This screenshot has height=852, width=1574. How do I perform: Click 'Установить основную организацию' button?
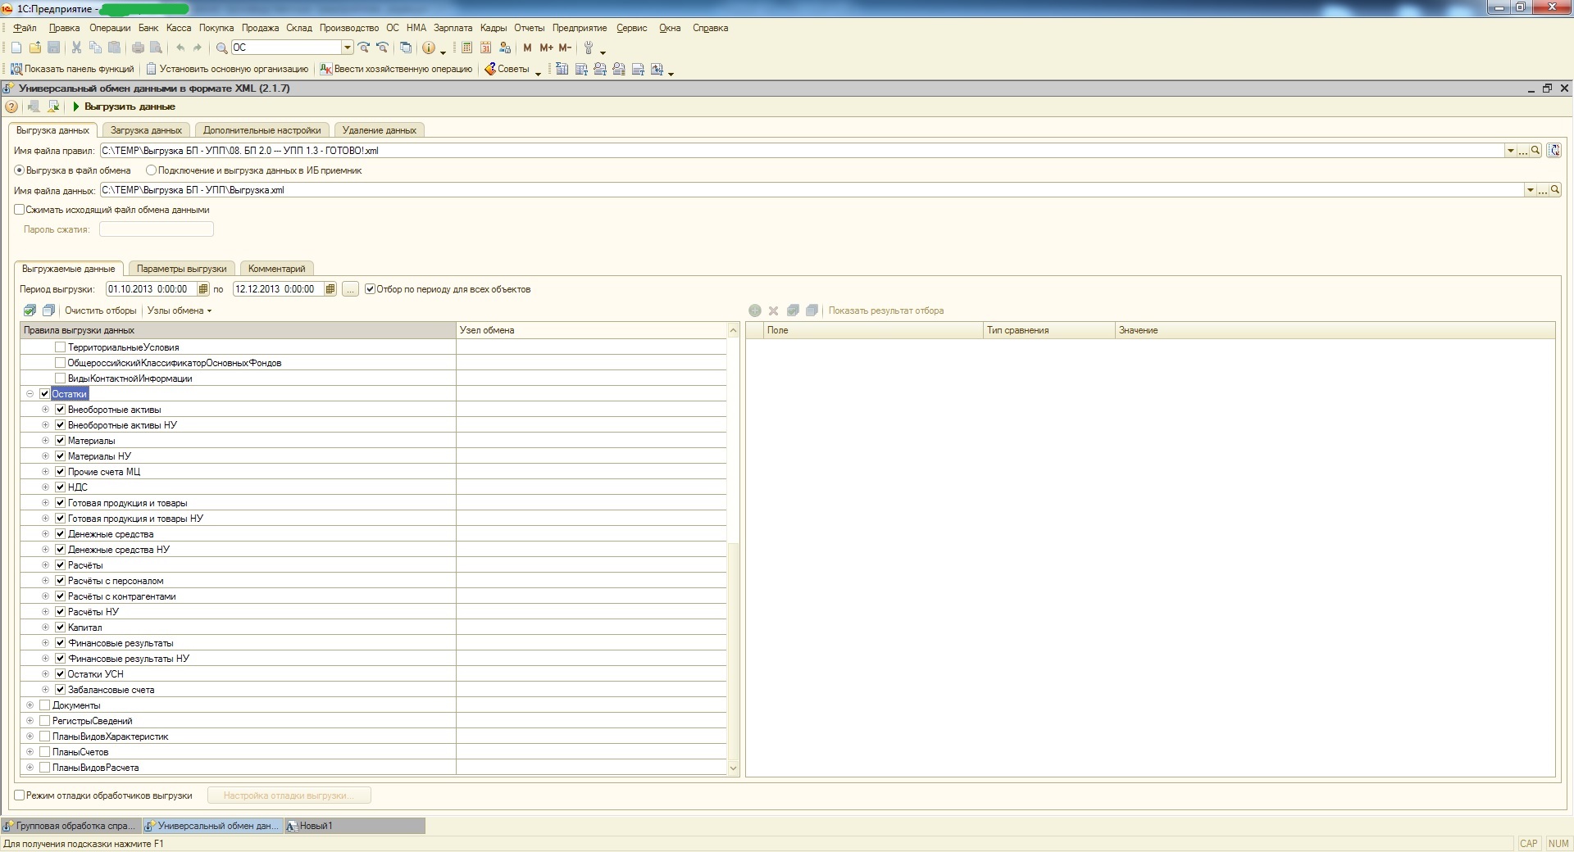(227, 69)
